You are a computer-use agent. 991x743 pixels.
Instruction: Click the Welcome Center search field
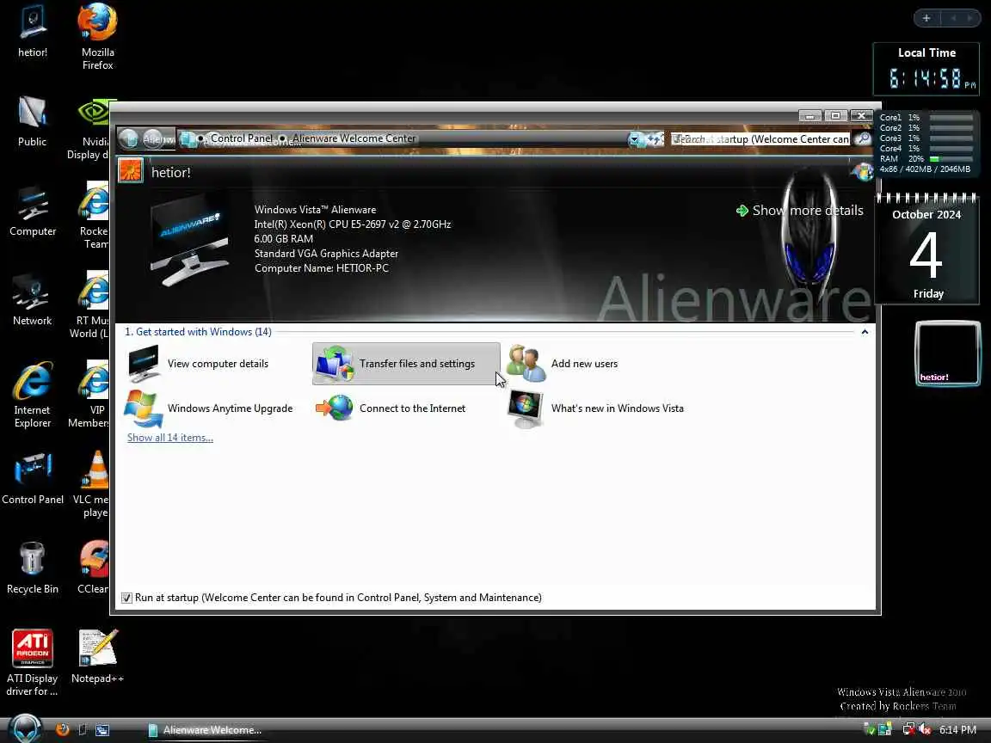click(761, 139)
